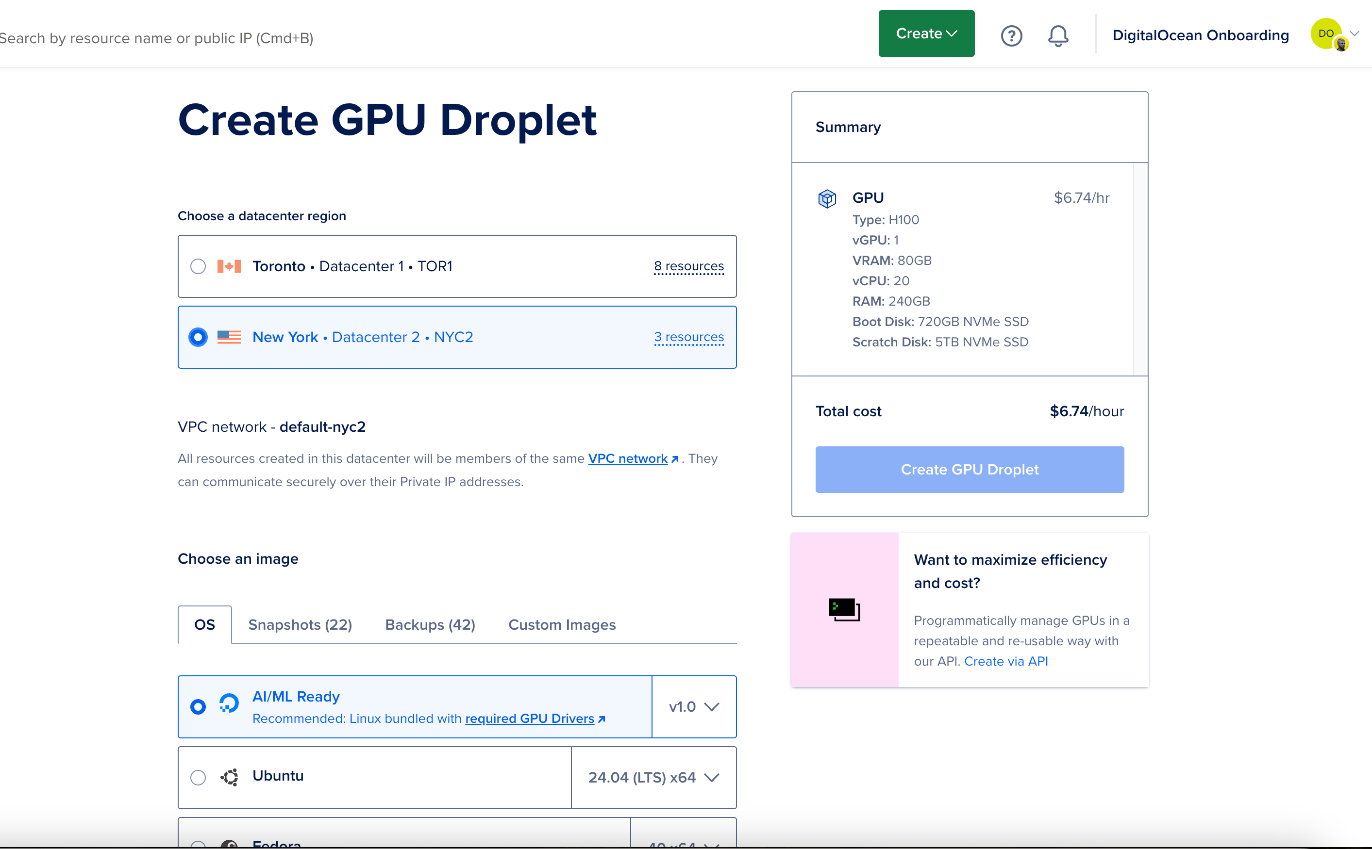Click the 'Choose a datacenter region' heading
Screen dimensions: 1372x849
(x=262, y=215)
